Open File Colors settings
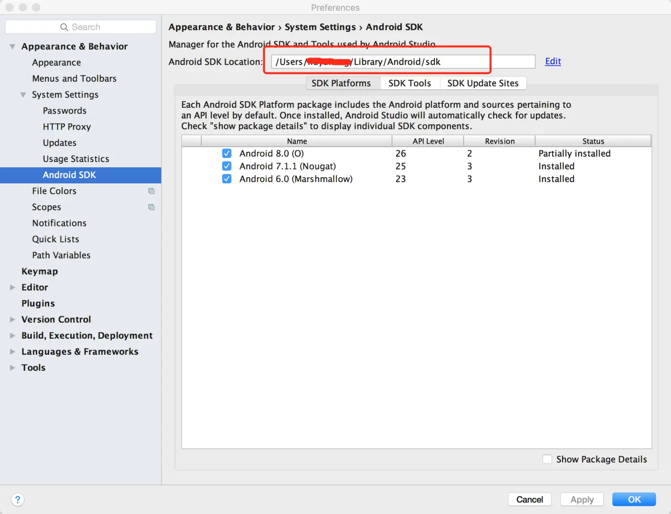Screen dimensions: 671x514 (x=54, y=191)
